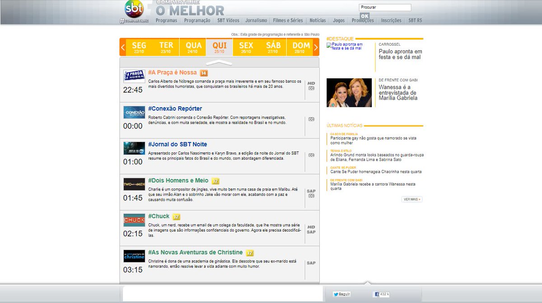Click age rating 12 badge on Dois Homens
Viewport: 542px width, 303px height.
click(215, 181)
